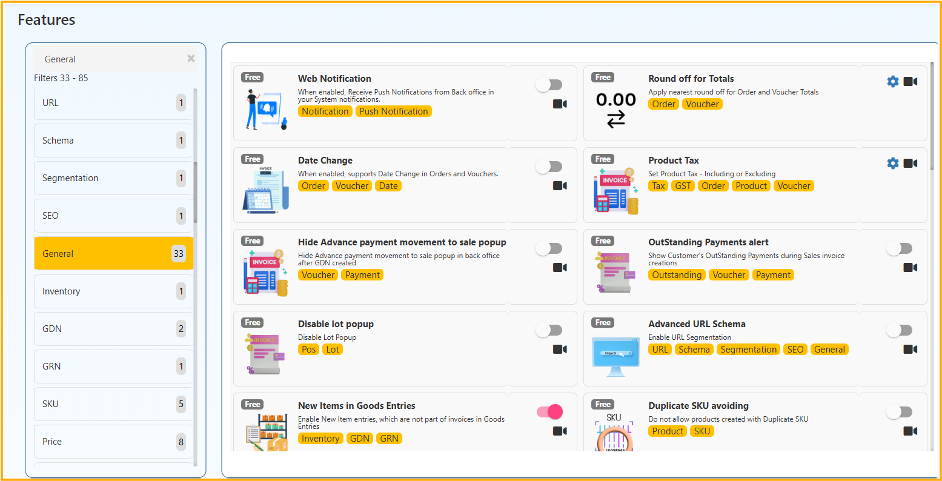Click the Push Notification tag
942x481 pixels.
pos(393,111)
